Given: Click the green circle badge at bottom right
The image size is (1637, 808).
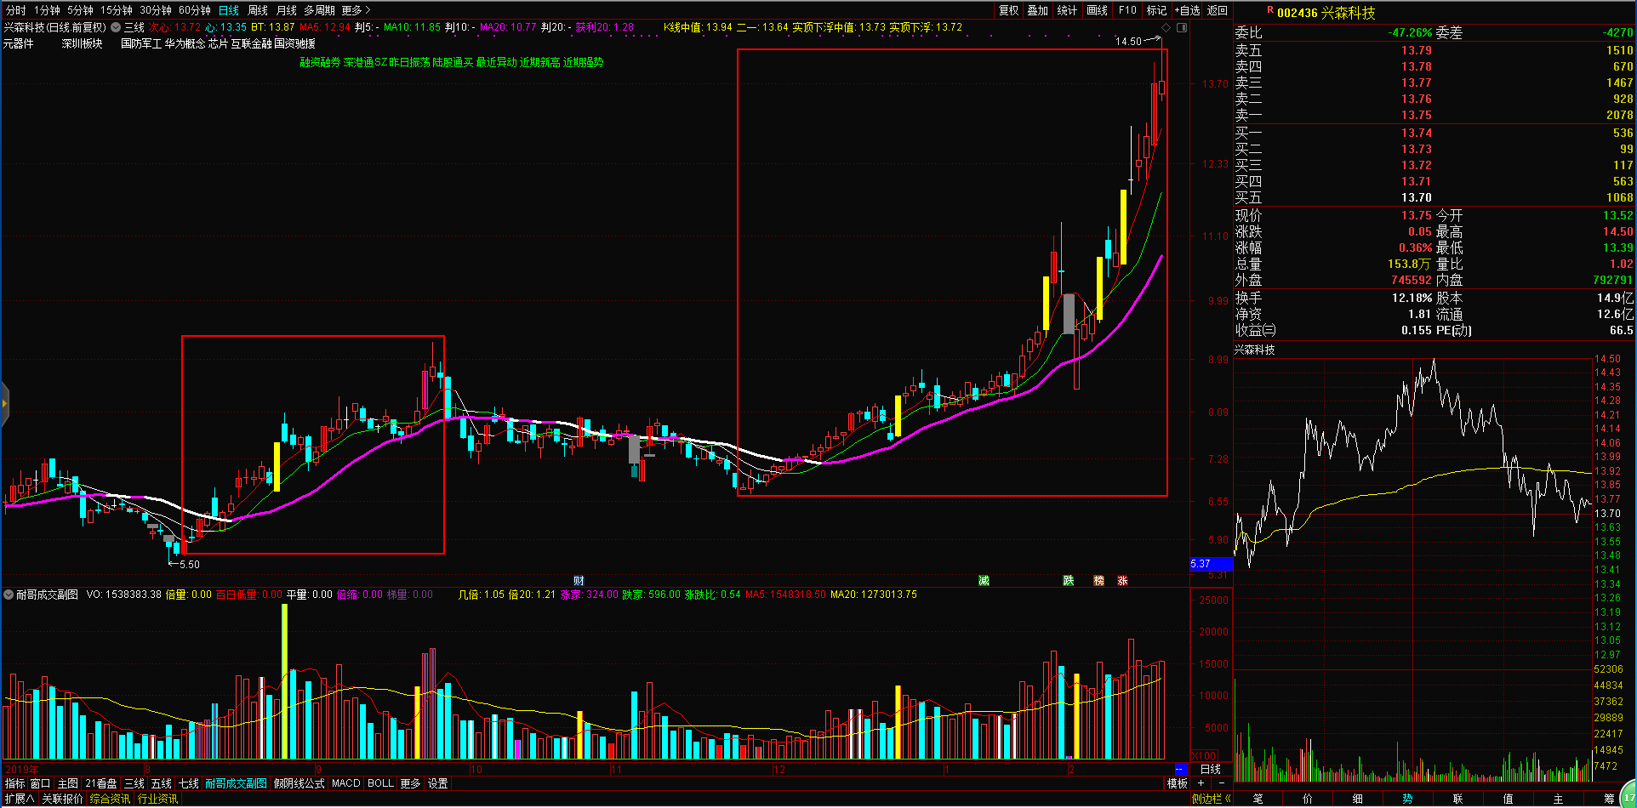Looking at the screenshot, I should pos(1629,798).
